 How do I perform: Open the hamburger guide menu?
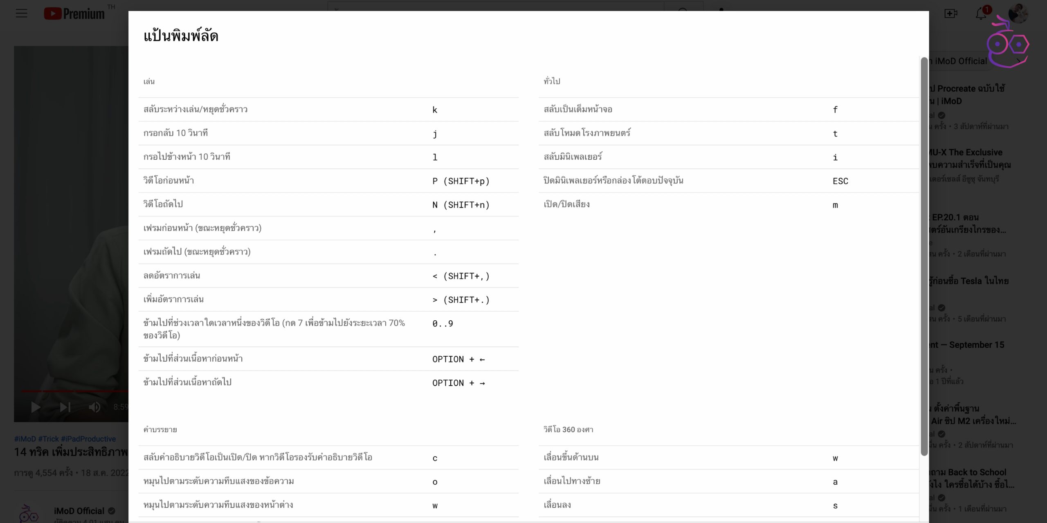(x=21, y=13)
